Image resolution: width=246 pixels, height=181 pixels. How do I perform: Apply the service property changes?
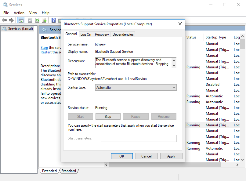(171, 156)
